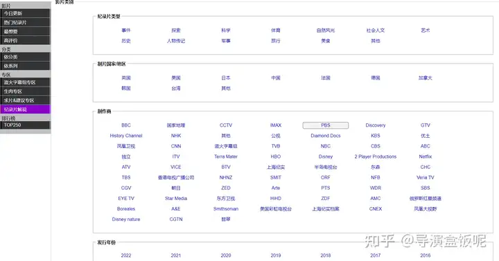499x261 pixels.
Task: Open HBO producer link
Action: pos(276,156)
